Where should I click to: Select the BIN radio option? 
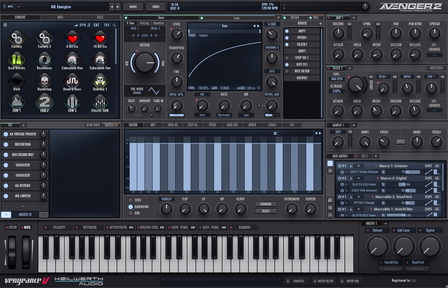[131, 213]
